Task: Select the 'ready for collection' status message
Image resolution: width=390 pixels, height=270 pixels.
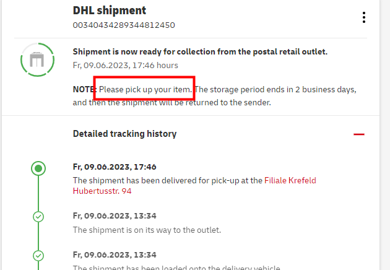Action: [200, 52]
